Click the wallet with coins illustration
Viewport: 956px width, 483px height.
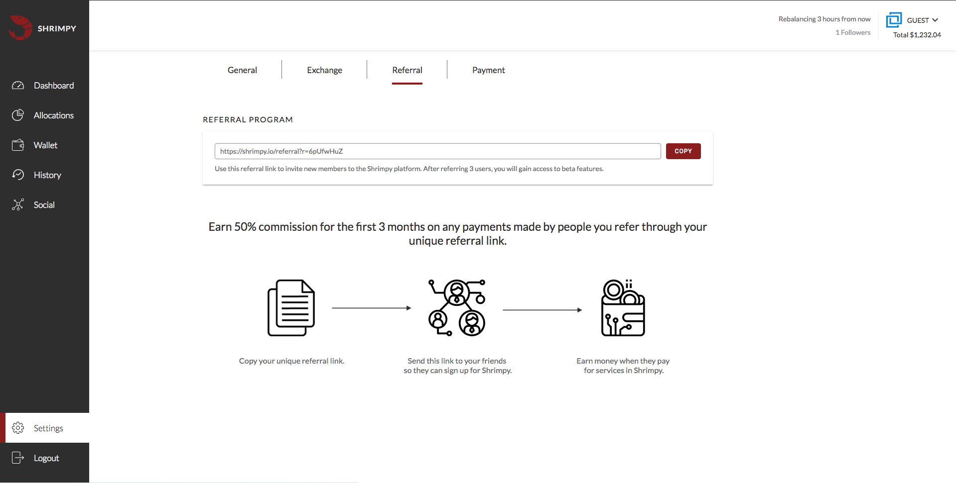[x=623, y=308]
